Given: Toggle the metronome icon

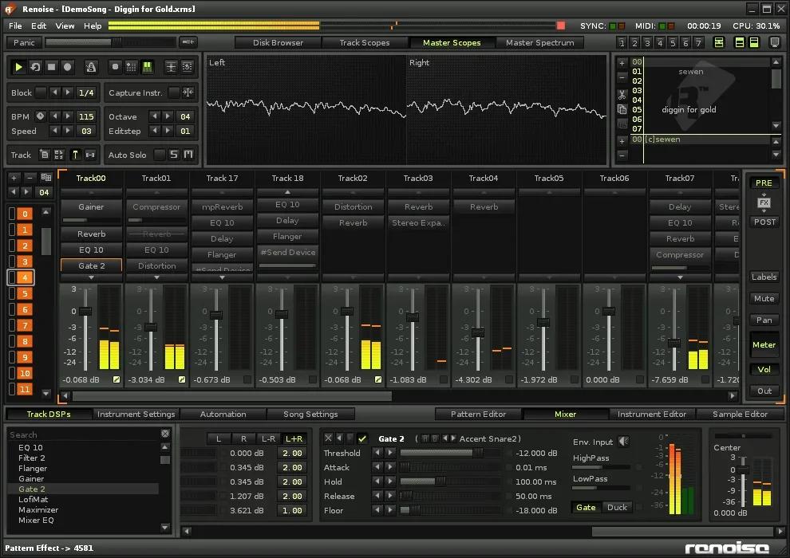Looking at the screenshot, I should point(92,68).
